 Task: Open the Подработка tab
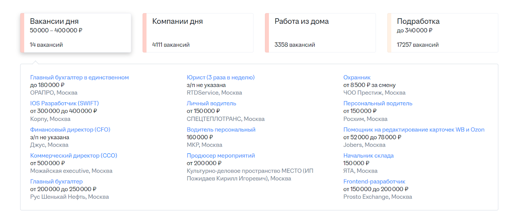point(418,22)
